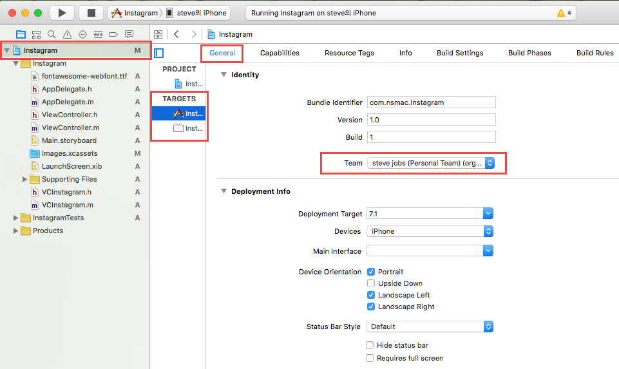Enable the Upside Down orientation checkbox
Image resolution: width=619 pixels, height=369 pixels.
click(371, 283)
